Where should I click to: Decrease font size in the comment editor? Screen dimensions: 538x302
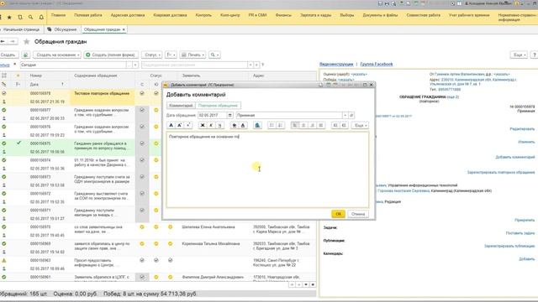click(188, 125)
